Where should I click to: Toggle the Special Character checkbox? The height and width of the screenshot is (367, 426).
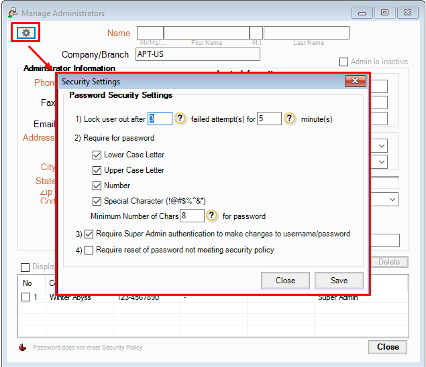click(97, 201)
